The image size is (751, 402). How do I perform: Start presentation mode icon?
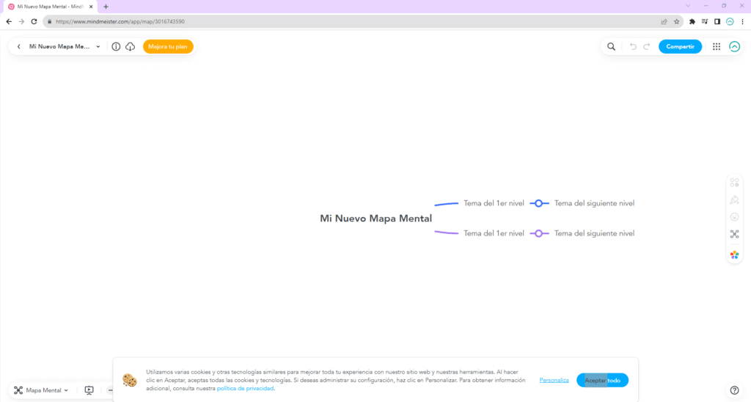89,390
